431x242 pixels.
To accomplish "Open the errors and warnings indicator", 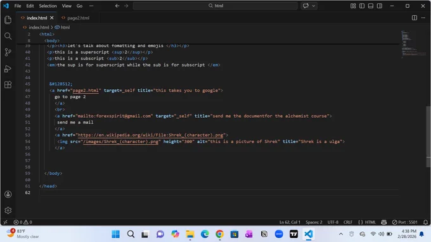I will (23, 222).
